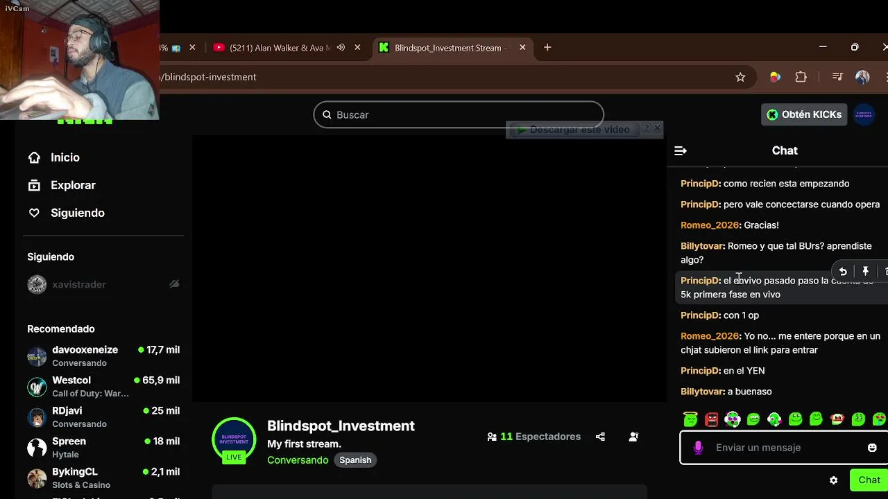The width and height of the screenshot is (888, 499).
Task: Click the green Chat send button
Action: click(x=869, y=480)
